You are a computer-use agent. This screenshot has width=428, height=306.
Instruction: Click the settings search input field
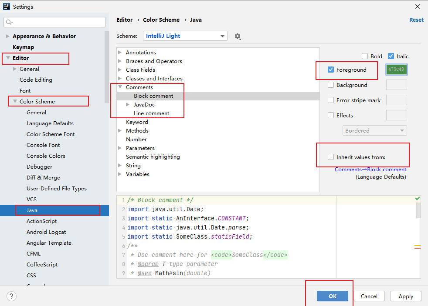pos(54,22)
